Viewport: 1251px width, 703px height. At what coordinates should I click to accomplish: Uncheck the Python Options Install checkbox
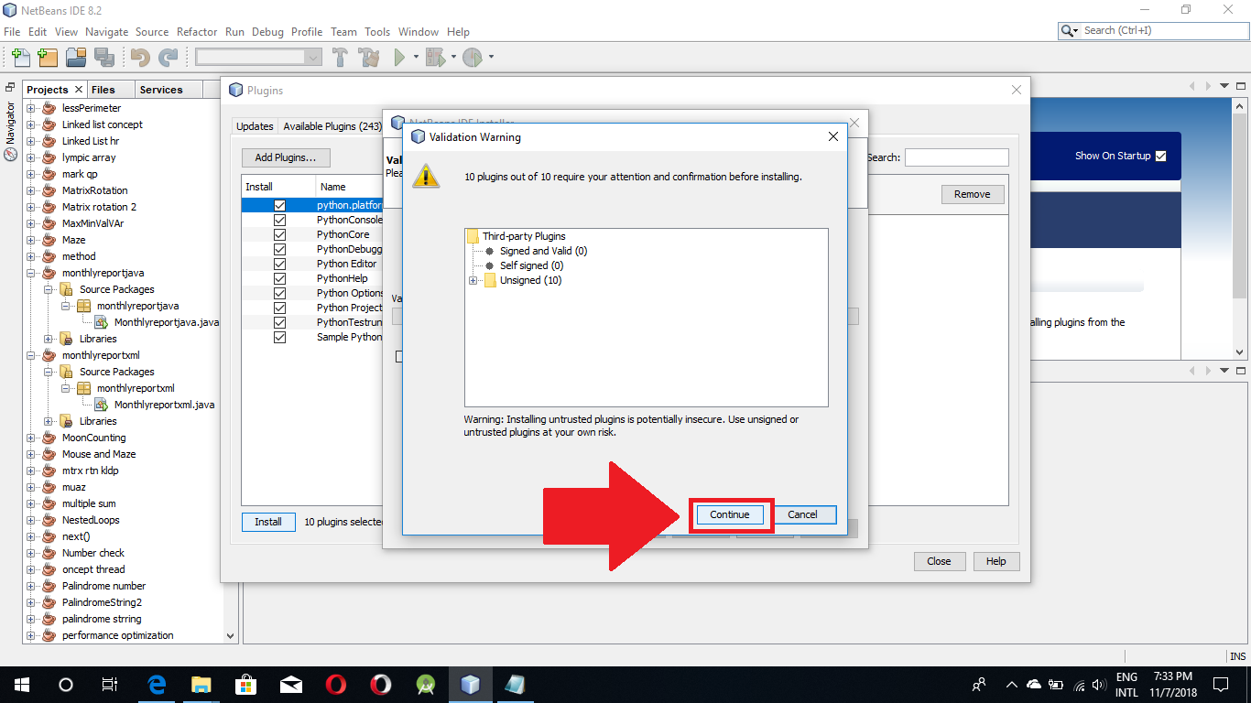[x=279, y=293]
